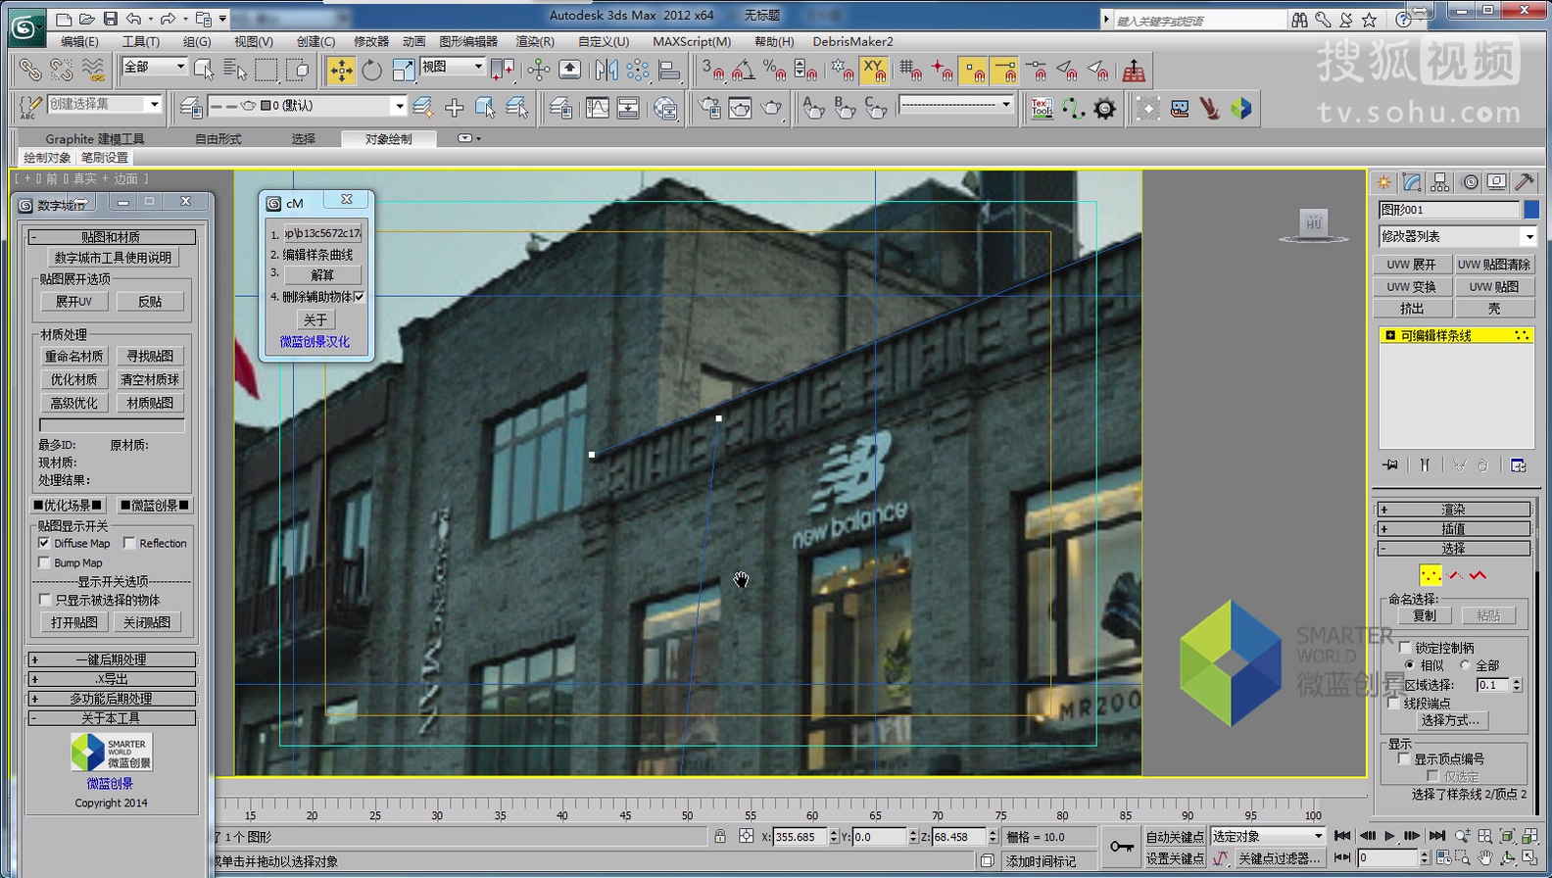Check 只显示被选择的物体 option
Screen dimensions: 1552x878
pyautogui.click(x=44, y=600)
